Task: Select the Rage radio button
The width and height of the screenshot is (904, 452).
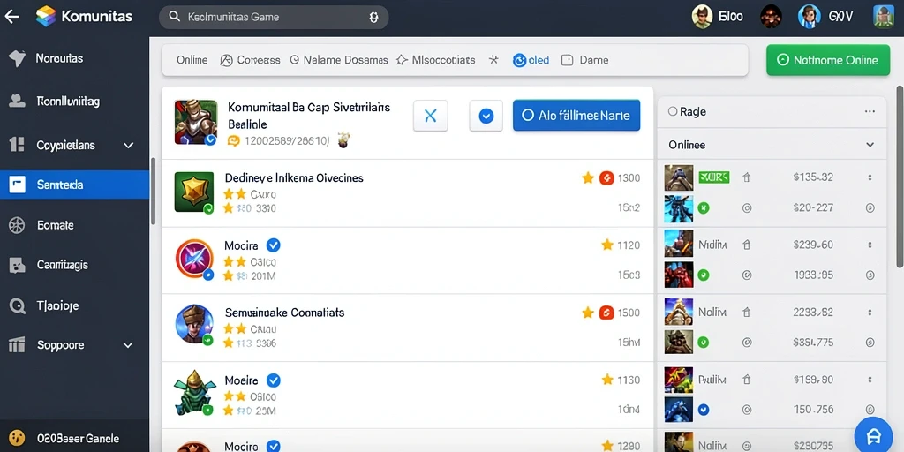Action: (672, 112)
